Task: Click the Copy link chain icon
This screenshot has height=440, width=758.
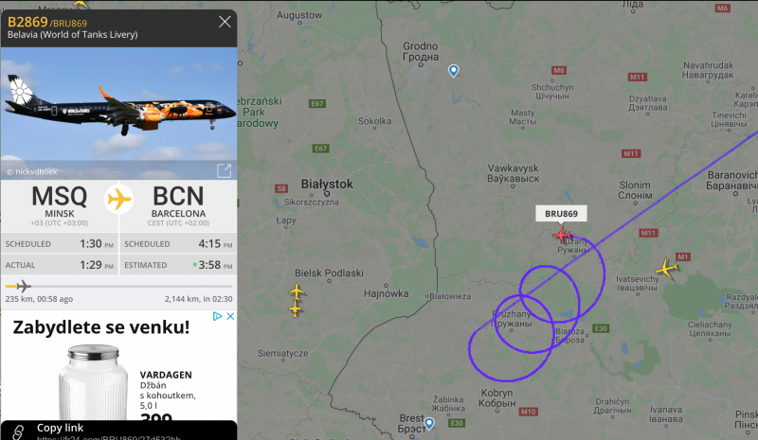Action: (18, 431)
